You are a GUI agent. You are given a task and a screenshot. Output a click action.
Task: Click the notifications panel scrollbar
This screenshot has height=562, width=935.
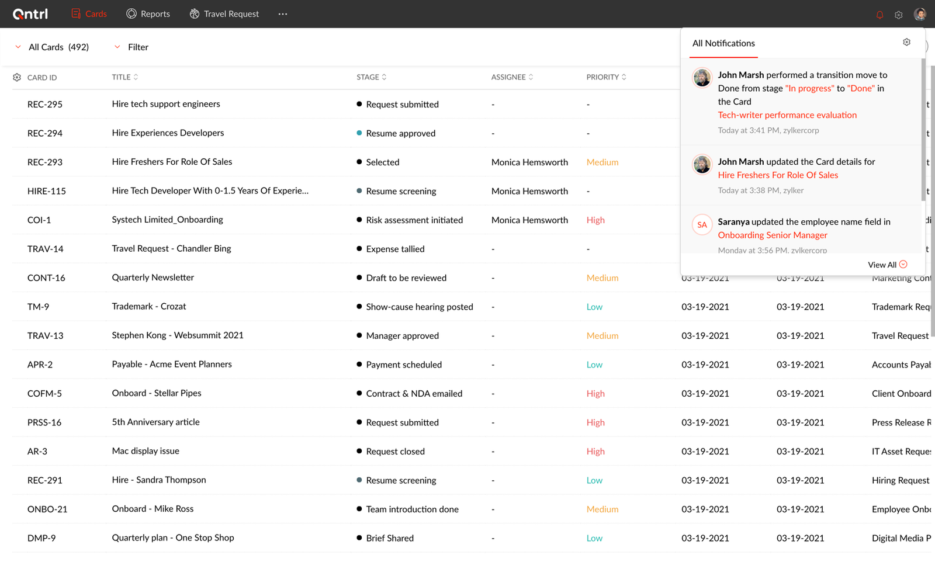point(923,130)
